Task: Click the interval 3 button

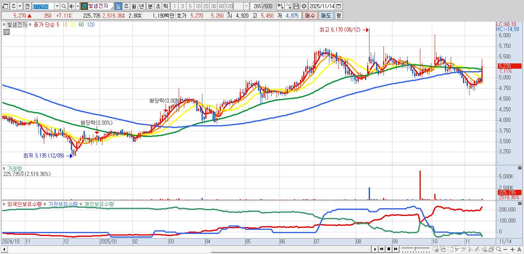Action: pyautogui.click(x=182, y=6)
